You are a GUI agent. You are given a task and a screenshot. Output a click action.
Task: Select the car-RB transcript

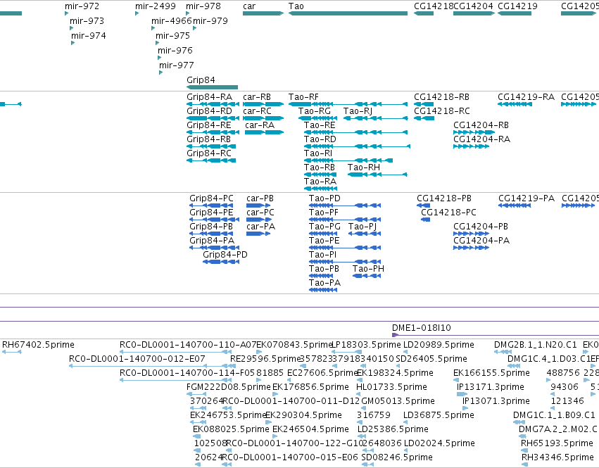coord(263,104)
